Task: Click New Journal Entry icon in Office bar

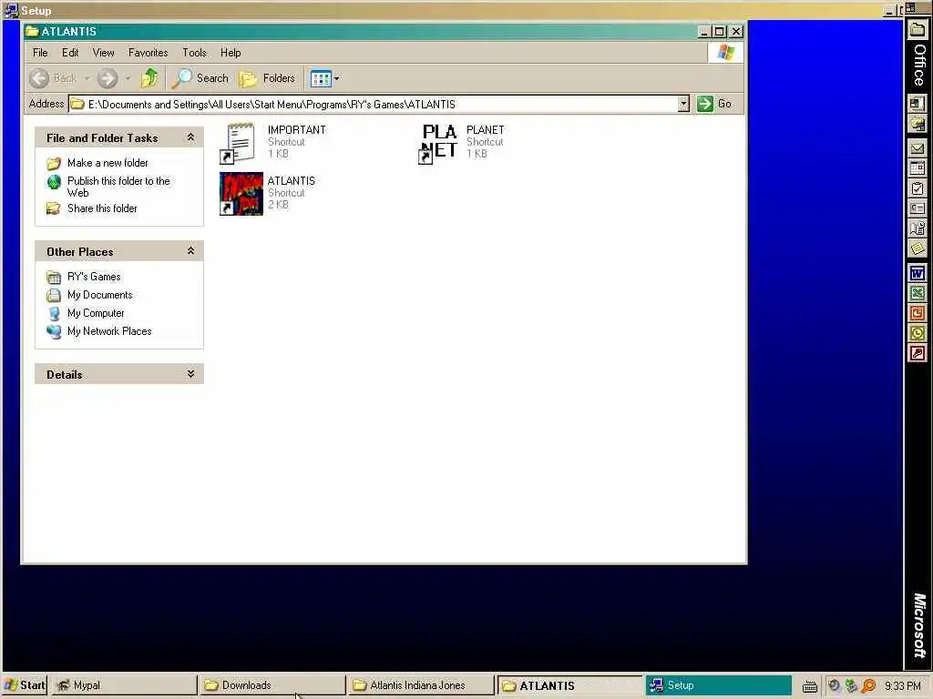Action: point(917,228)
